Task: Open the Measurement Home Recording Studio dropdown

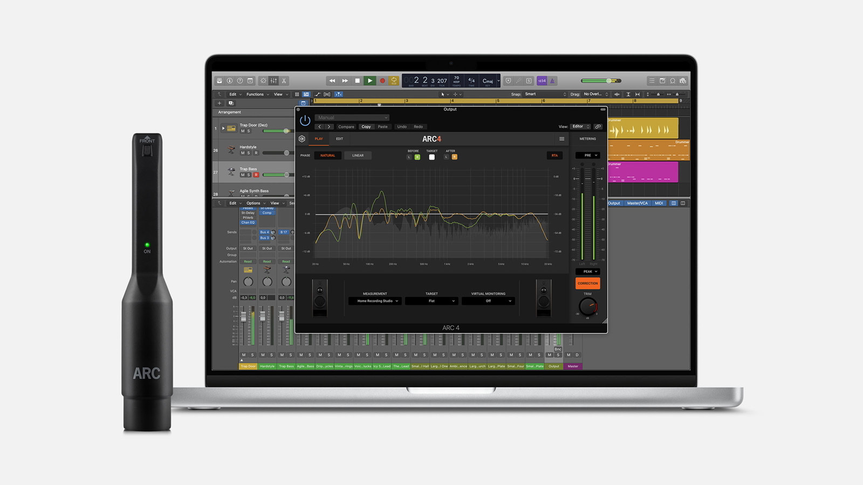Action: tap(375, 301)
